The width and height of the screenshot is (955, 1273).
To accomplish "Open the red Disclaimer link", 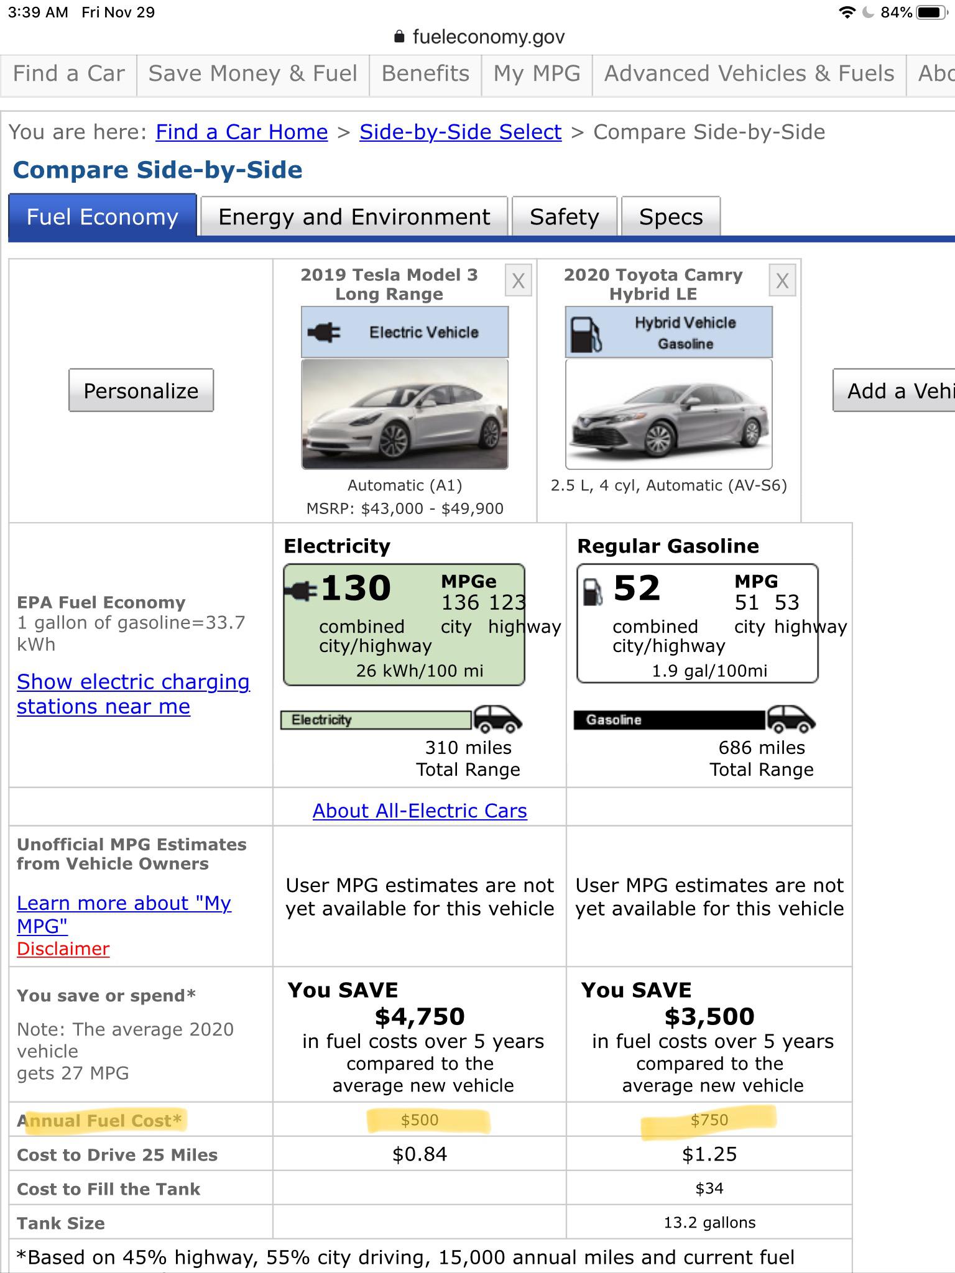I will tap(63, 949).
